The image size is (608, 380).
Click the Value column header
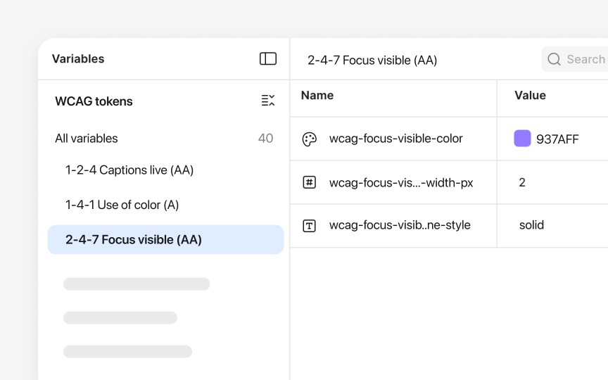click(x=530, y=96)
